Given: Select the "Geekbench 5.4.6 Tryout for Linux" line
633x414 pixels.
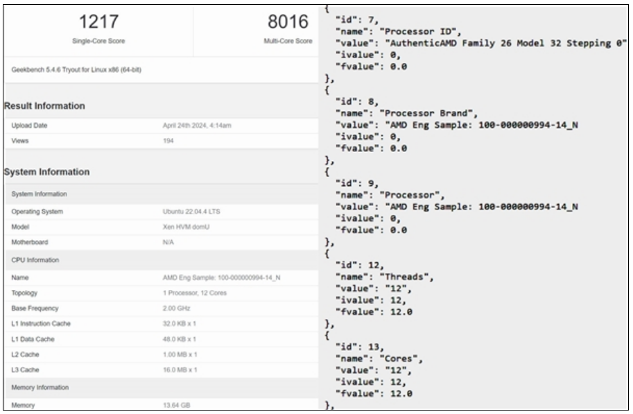Looking at the screenshot, I should coord(76,70).
